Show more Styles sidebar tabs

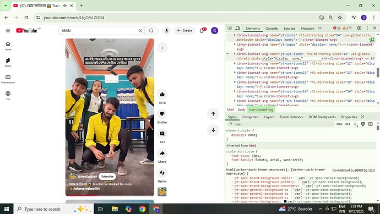click(x=362, y=117)
